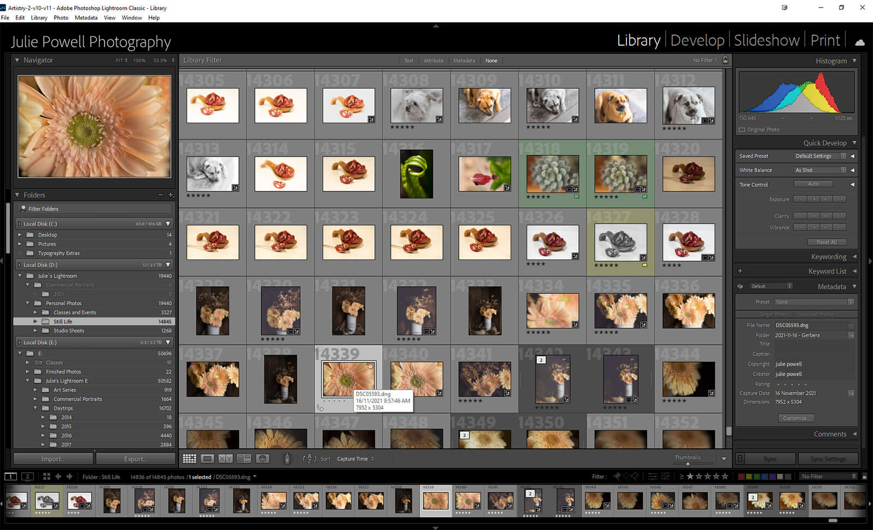Open the Metadata menu in the menu bar

pos(86,17)
